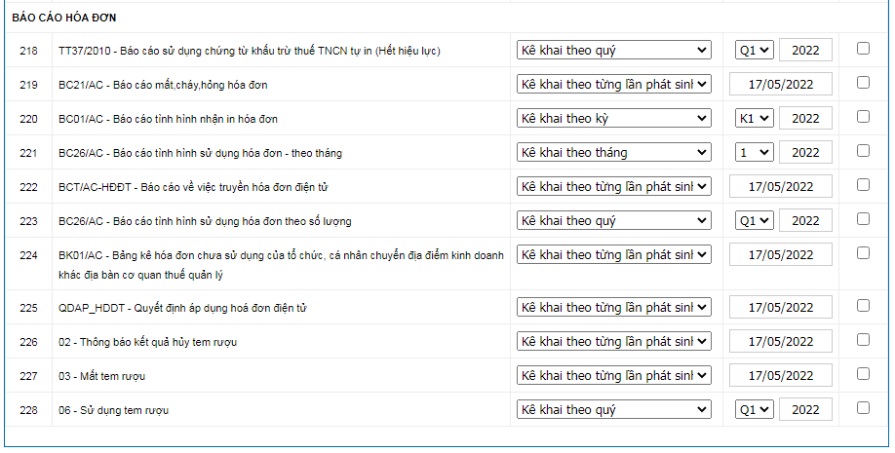The image size is (895, 453).
Task: Tick checkbox for 06 - Sử dụng tem rượu
Action: [x=863, y=408]
